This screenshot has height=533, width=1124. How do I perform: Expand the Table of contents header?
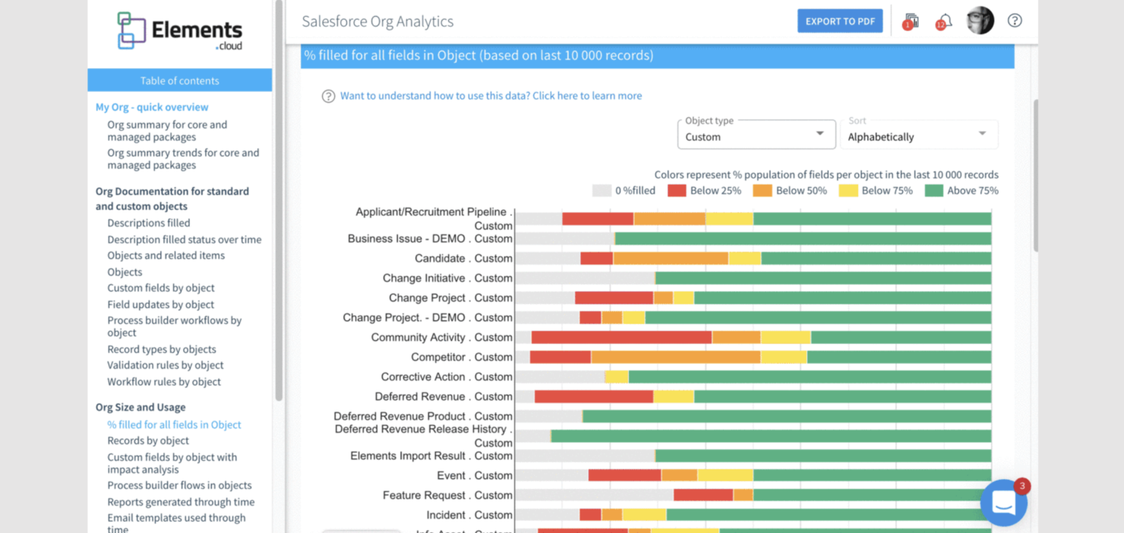179,80
